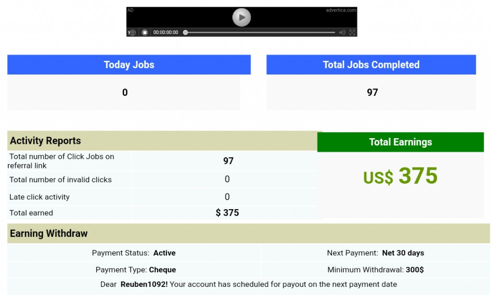The image size is (491, 295).
Task: Toggle the Payment Status Active indicator
Action: pyautogui.click(x=165, y=253)
